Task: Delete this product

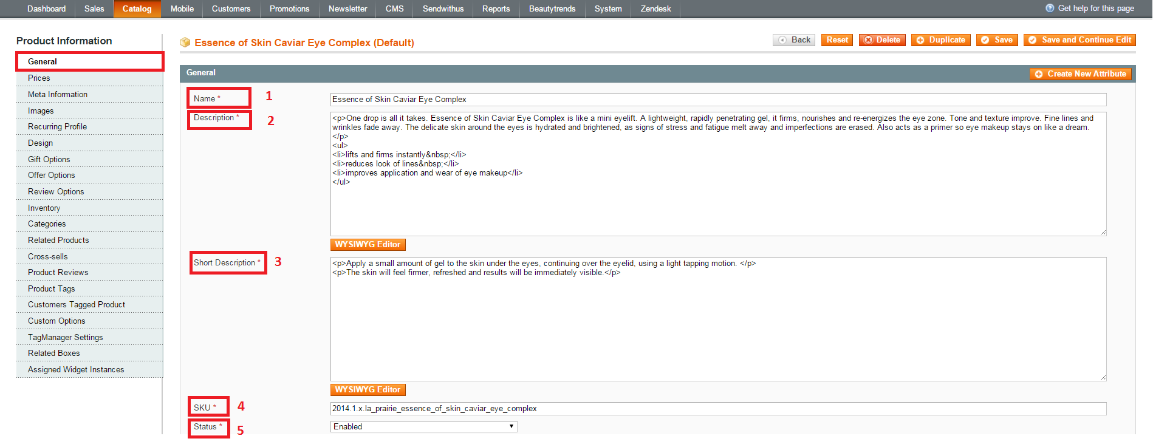Action: click(x=882, y=40)
